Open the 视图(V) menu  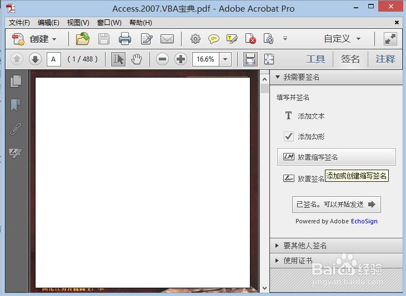78,23
